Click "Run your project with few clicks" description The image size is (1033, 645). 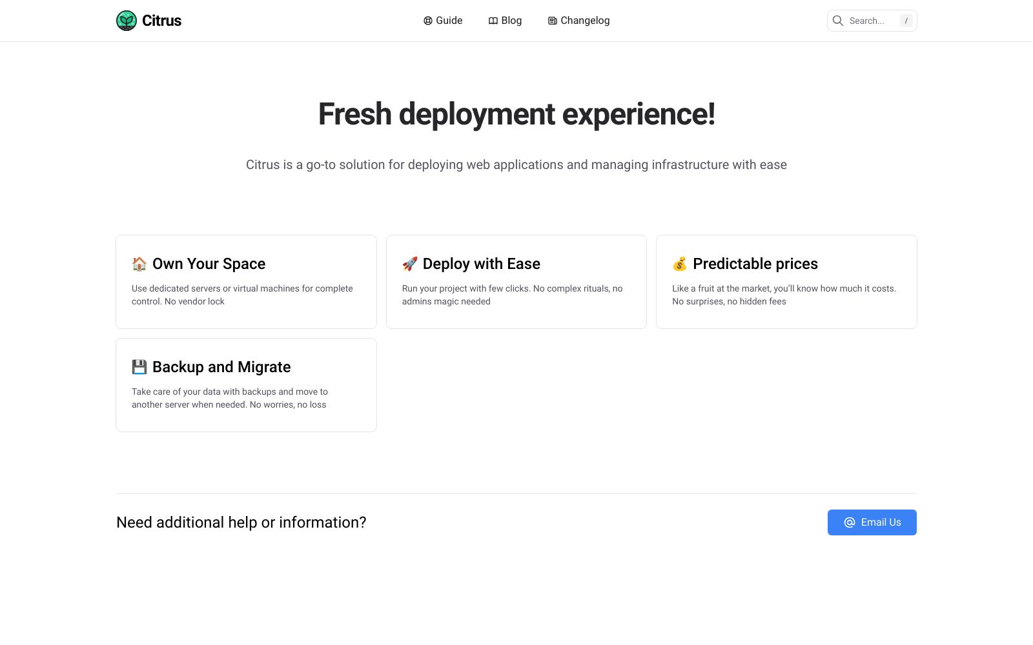[x=513, y=295]
